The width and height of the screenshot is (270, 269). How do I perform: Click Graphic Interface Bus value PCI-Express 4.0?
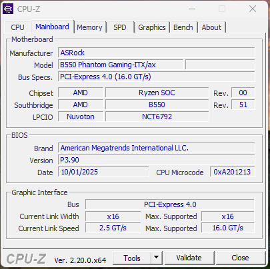click(x=170, y=204)
